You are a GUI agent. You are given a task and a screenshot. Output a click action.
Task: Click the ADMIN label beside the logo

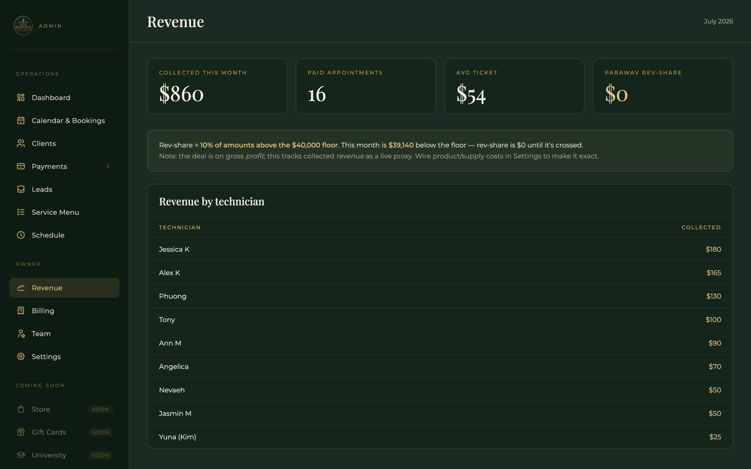pyautogui.click(x=50, y=26)
